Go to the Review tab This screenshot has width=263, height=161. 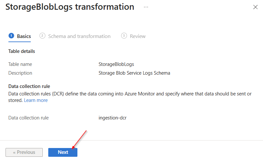(x=138, y=36)
